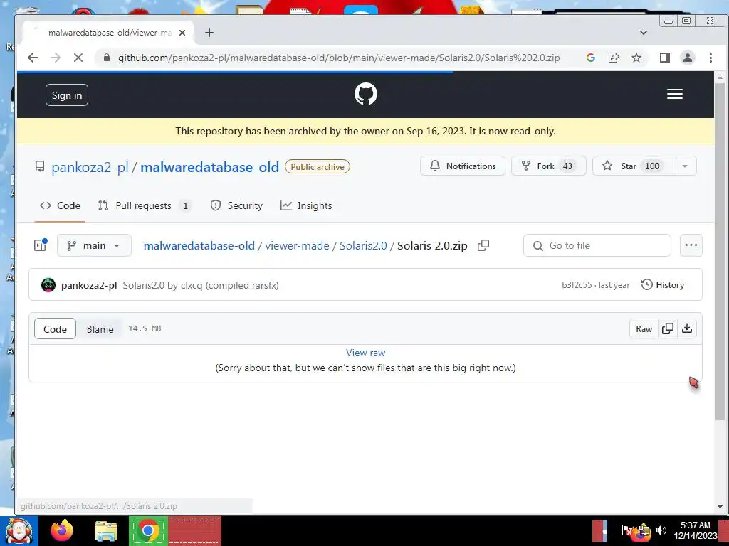Screen dimensions: 729x546
Task: Click the page vertical scrollbar
Action: 720,251
